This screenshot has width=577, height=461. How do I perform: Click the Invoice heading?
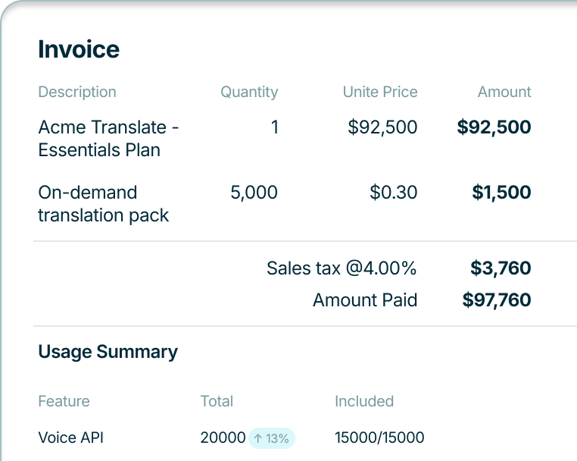pos(79,49)
